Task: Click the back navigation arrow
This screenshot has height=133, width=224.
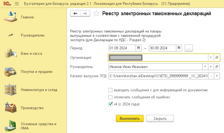Action: 75,14
